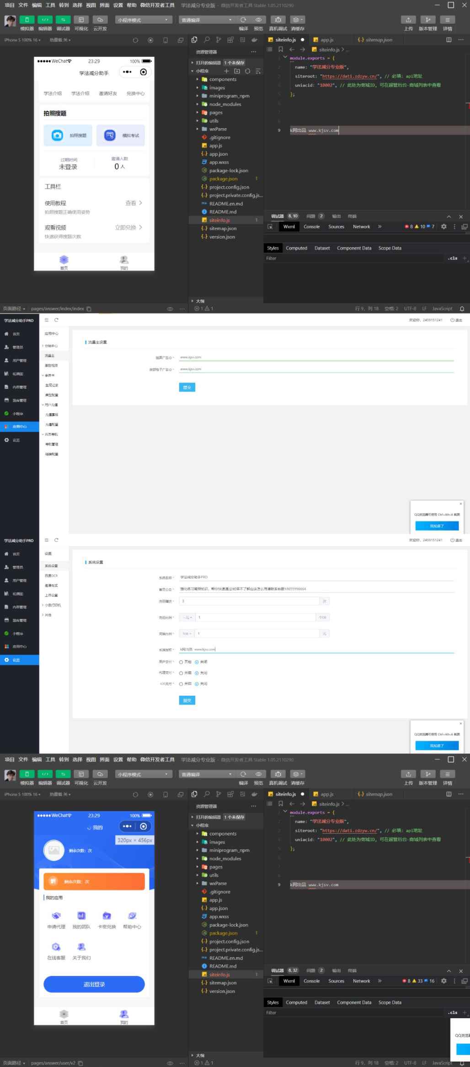Click the 查看 arrow for 使用教程
470x1067 pixels.
[x=134, y=203]
